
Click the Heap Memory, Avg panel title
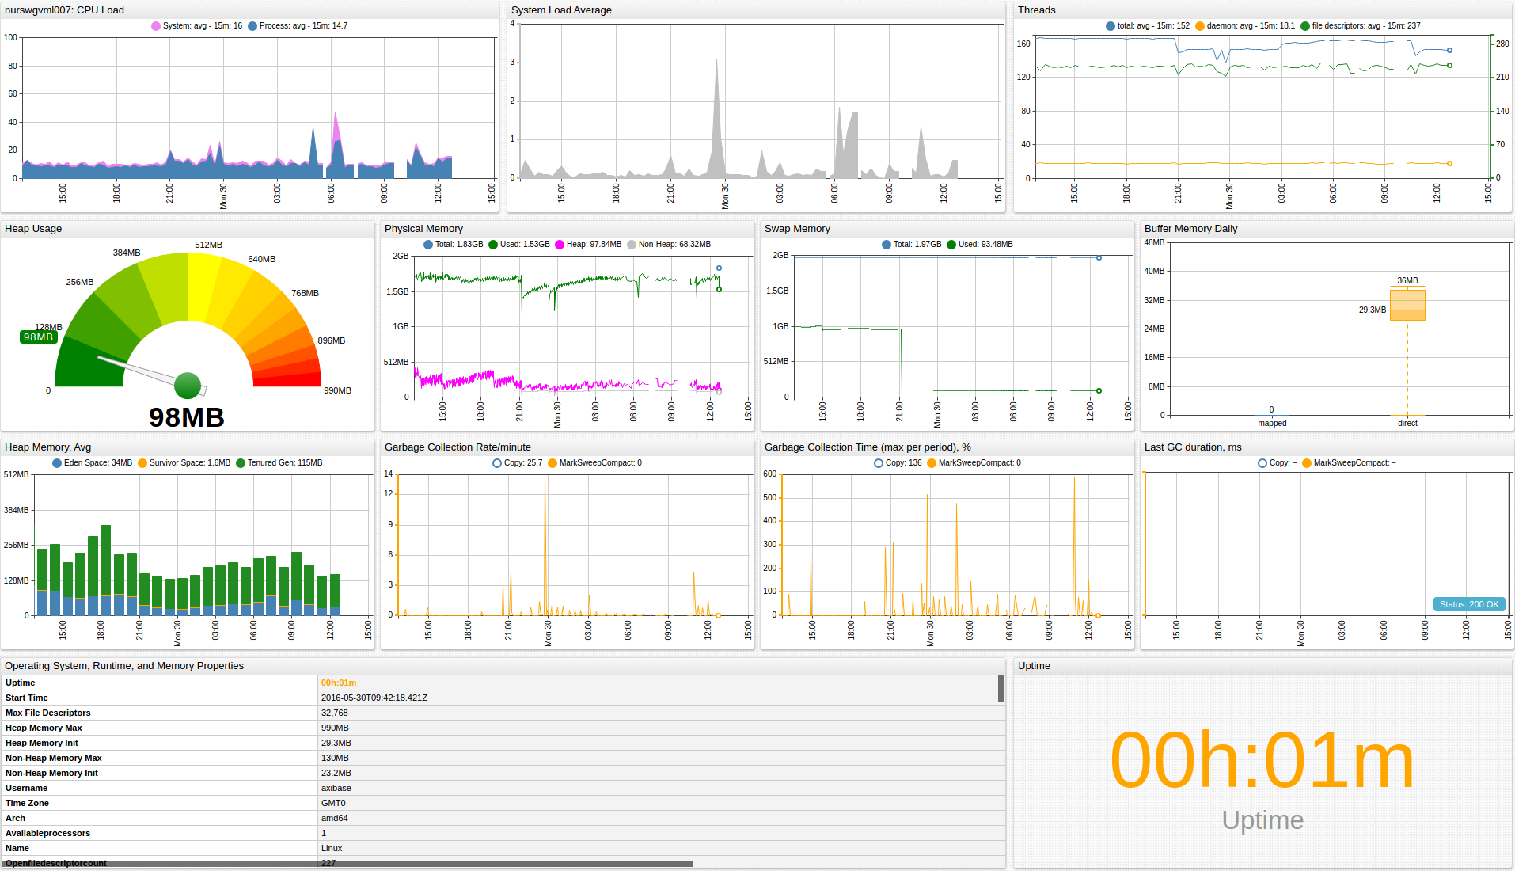(47, 447)
